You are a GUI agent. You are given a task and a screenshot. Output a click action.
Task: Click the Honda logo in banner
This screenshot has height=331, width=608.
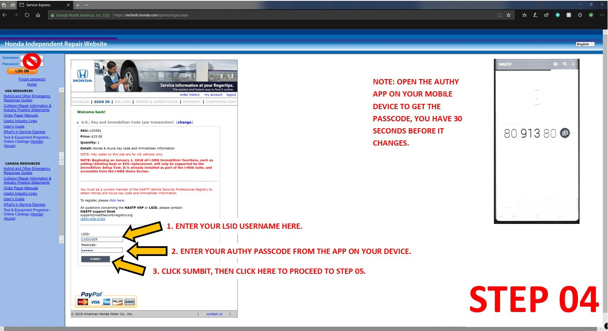point(82,75)
